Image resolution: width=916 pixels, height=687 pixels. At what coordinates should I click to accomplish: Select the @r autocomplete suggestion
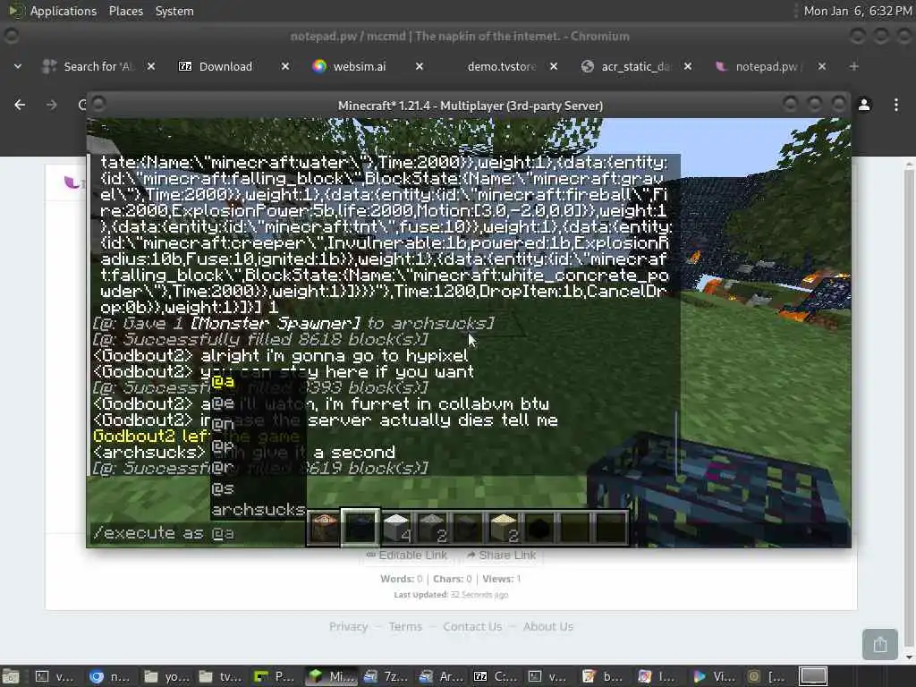click(x=223, y=467)
